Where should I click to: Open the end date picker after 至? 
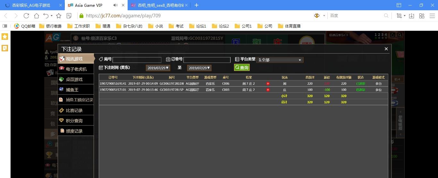[199, 68]
